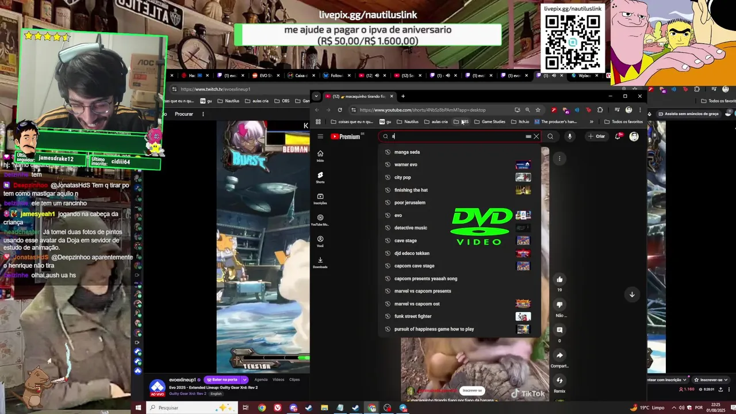Screen dimensions: 736x414
Task: Click Windows taskbar search box
Action: [193, 408]
